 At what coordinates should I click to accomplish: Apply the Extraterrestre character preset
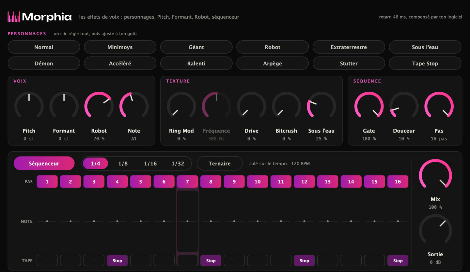tap(349, 47)
